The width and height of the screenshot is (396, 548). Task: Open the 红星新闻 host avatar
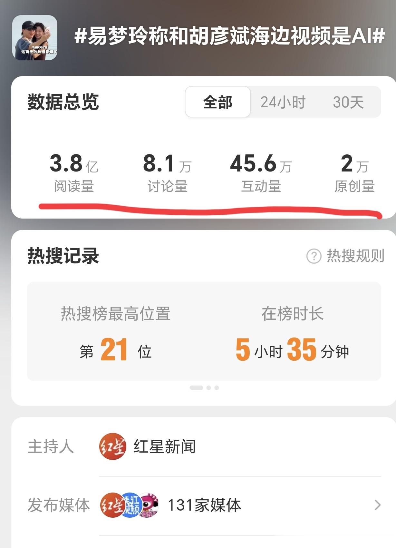[112, 446]
